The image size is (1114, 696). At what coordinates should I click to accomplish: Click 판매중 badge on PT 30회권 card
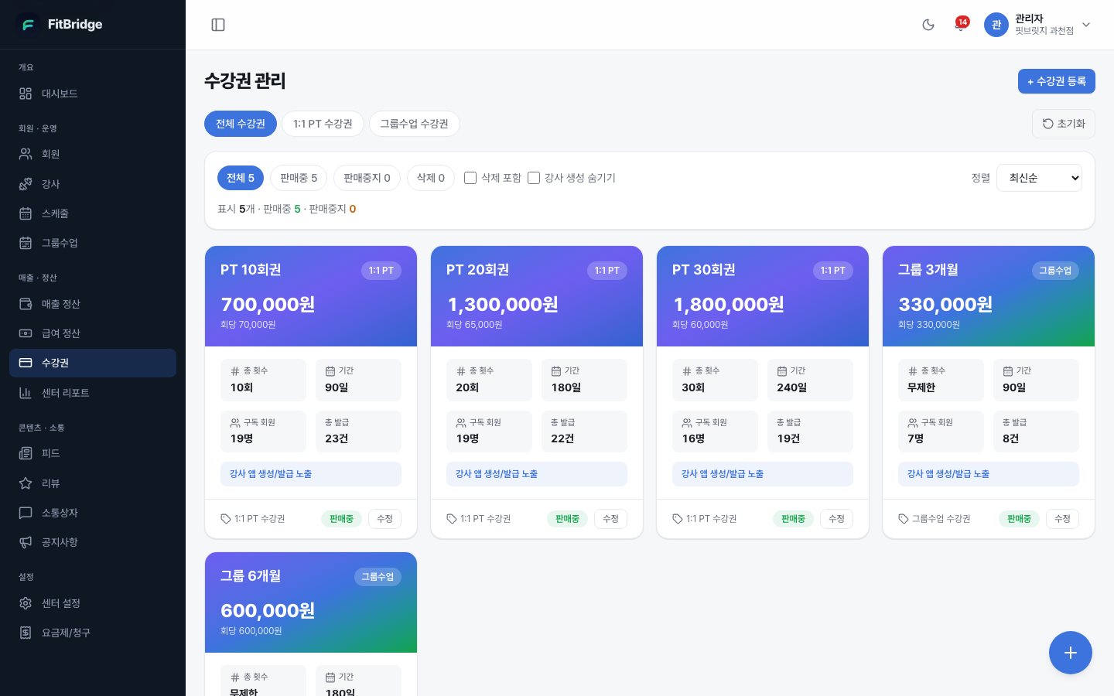[793, 519]
